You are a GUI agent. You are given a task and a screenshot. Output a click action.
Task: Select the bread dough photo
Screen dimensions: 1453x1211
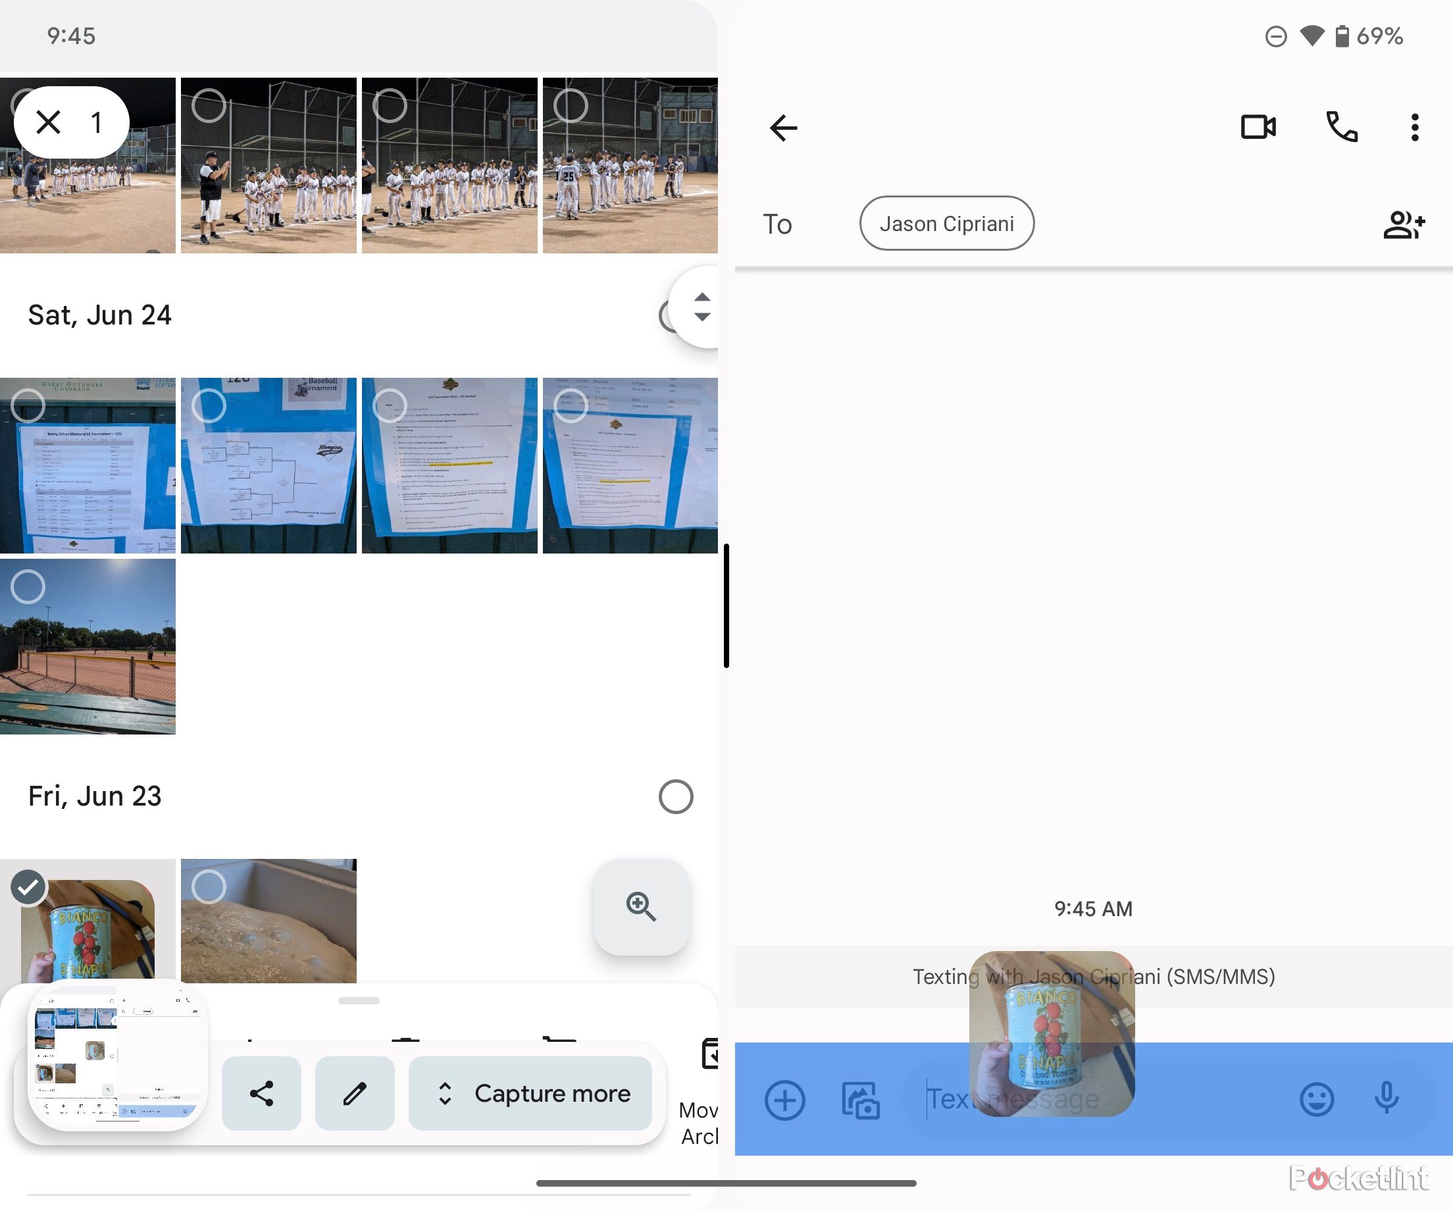(210, 887)
